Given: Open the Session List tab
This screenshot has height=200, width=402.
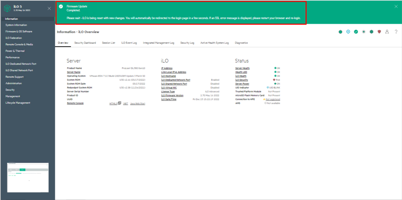Looking at the screenshot, I should click(108, 43).
